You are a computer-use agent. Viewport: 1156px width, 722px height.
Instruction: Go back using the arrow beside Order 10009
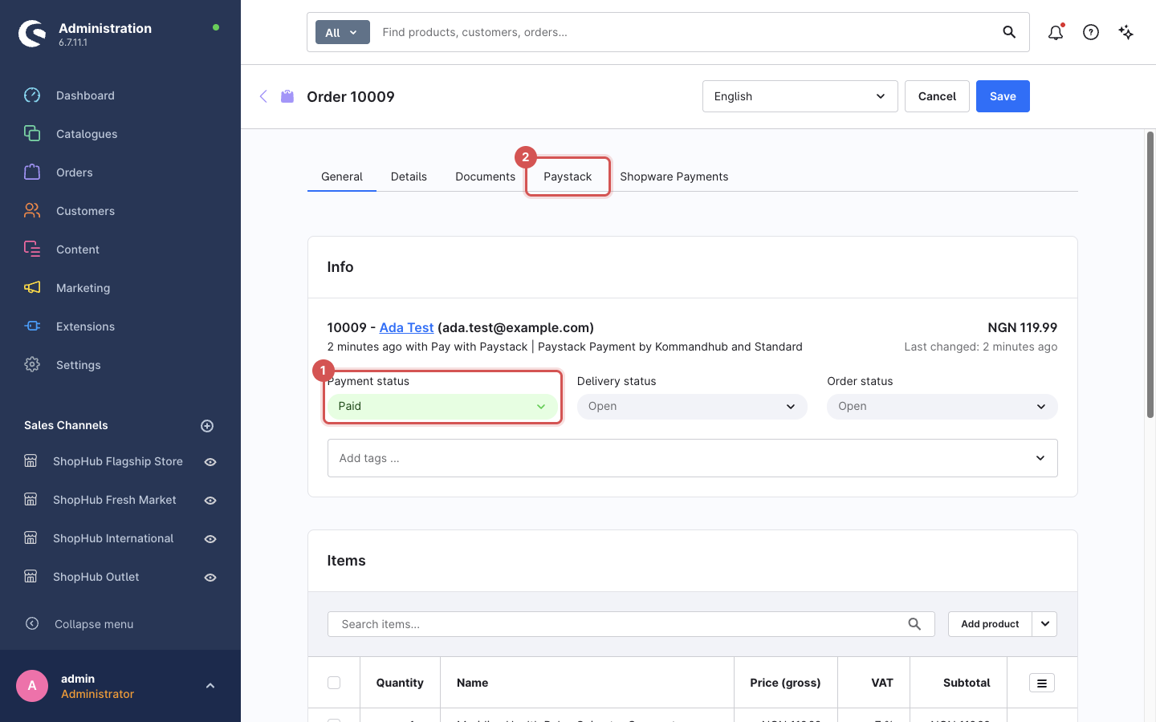pyautogui.click(x=263, y=96)
